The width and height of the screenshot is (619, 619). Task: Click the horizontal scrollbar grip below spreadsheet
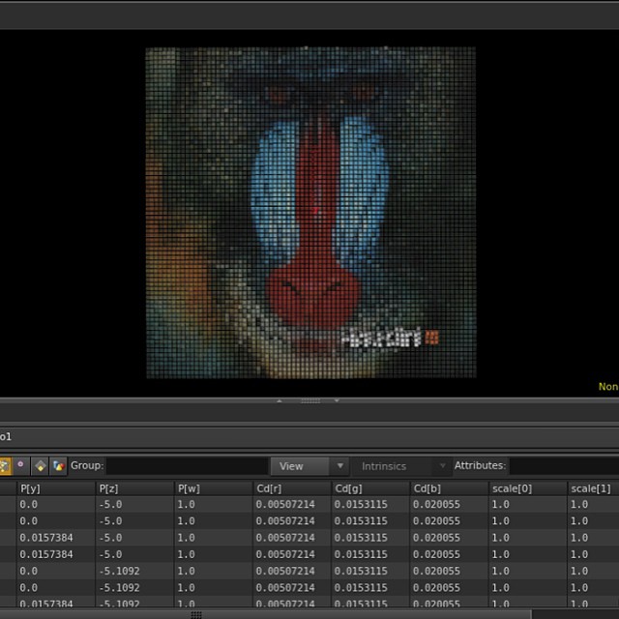[196, 614]
